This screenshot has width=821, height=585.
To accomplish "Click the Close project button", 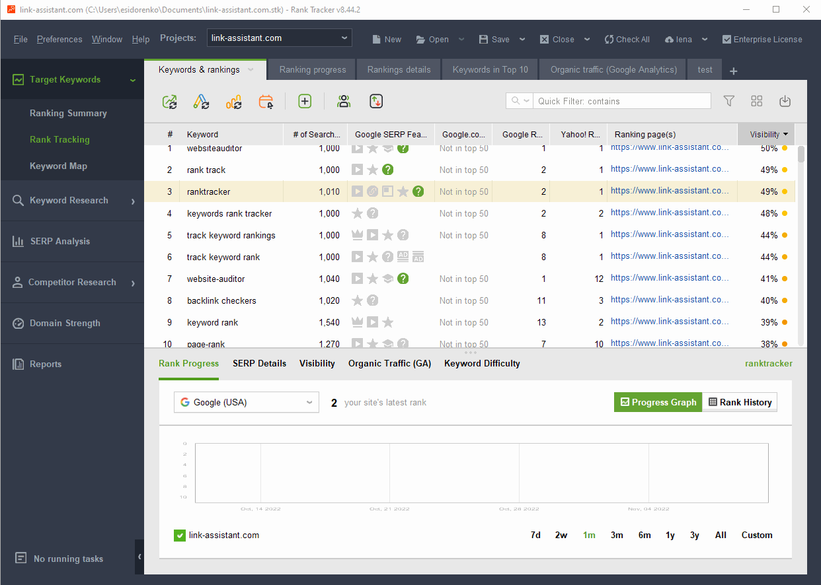I will [x=557, y=39].
